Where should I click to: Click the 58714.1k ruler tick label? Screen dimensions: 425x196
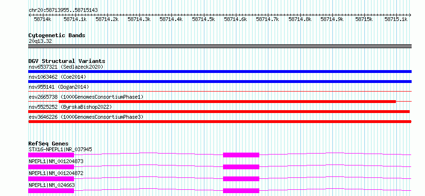(75, 19)
